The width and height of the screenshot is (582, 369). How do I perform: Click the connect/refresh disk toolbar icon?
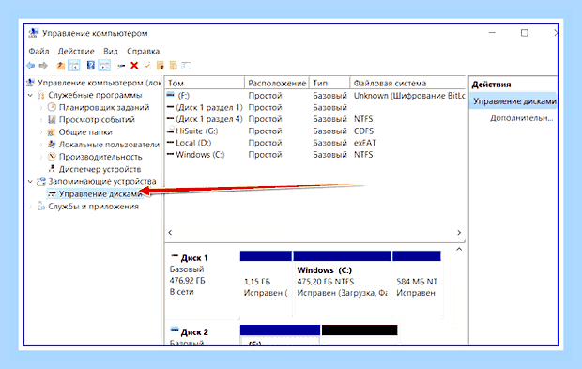[121, 66]
